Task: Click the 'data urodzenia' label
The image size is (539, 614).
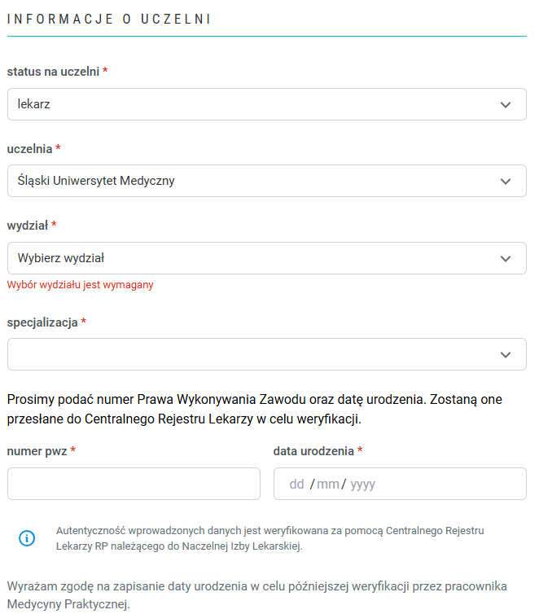Action: (314, 451)
